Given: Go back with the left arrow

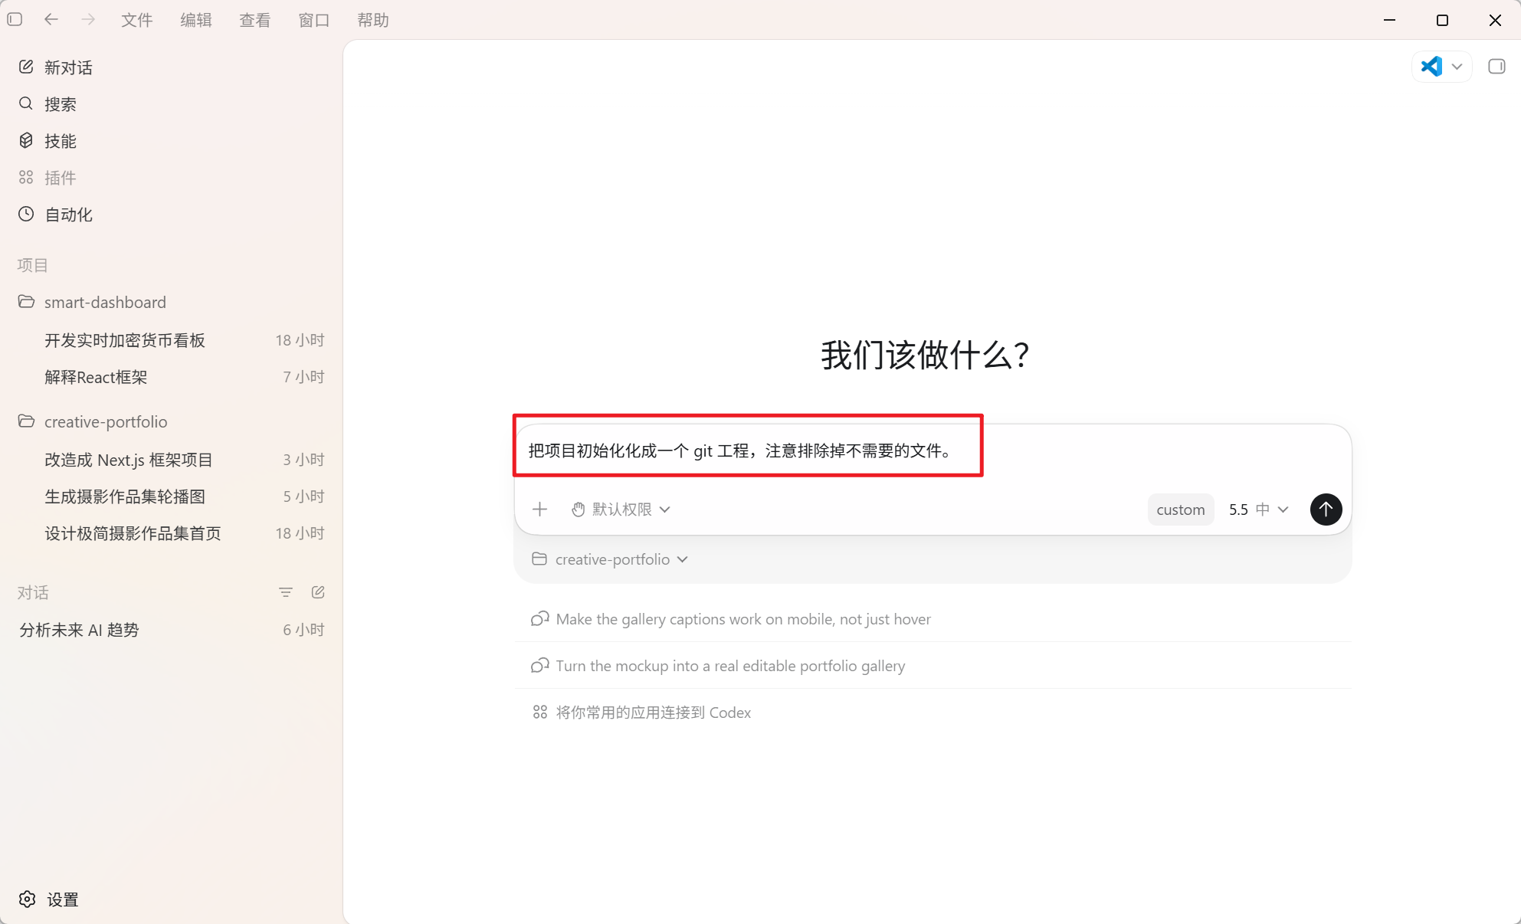Looking at the screenshot, I should pyautogui.click(x=51, y=19).
